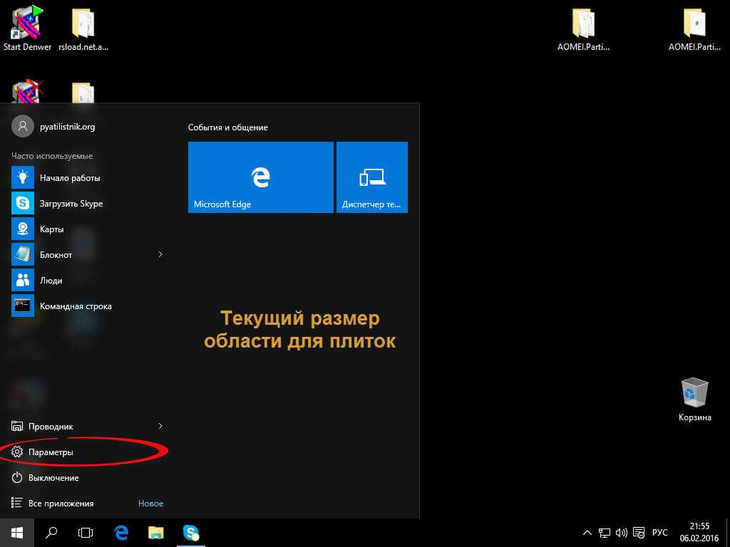Open the Карты app
Viewport: 730px width, 547px height.
pyautogui.click(x=51, y=229)
